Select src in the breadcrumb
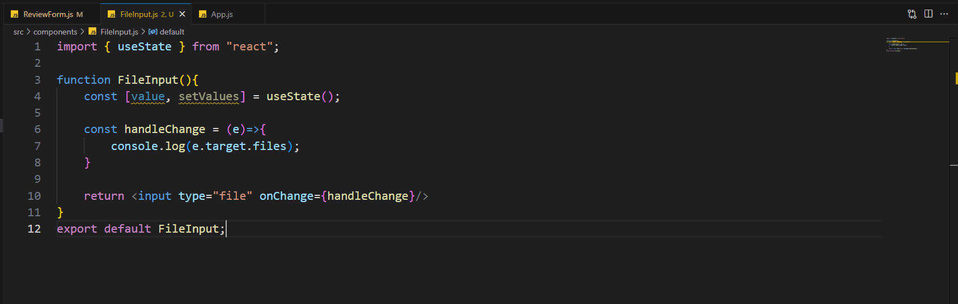 coord(19,32)
